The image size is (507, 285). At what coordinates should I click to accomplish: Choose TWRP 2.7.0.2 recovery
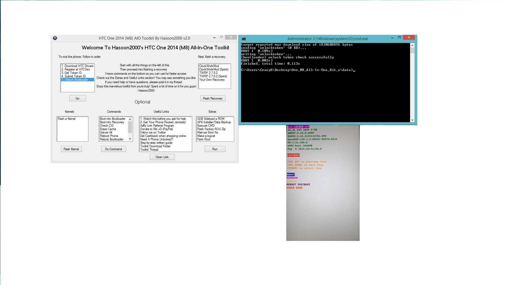point(214,73)
